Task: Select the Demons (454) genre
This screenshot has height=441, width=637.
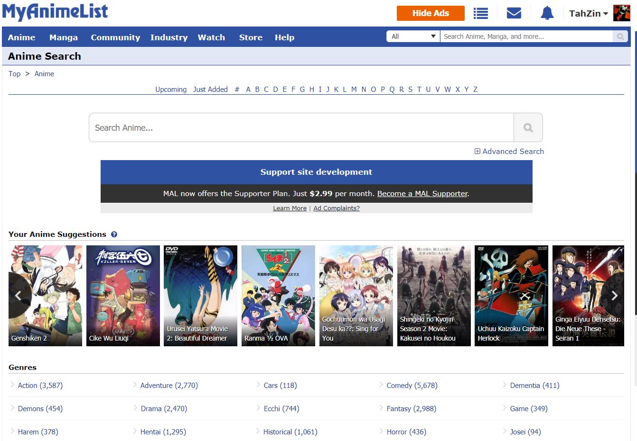Action: point(40,408)
